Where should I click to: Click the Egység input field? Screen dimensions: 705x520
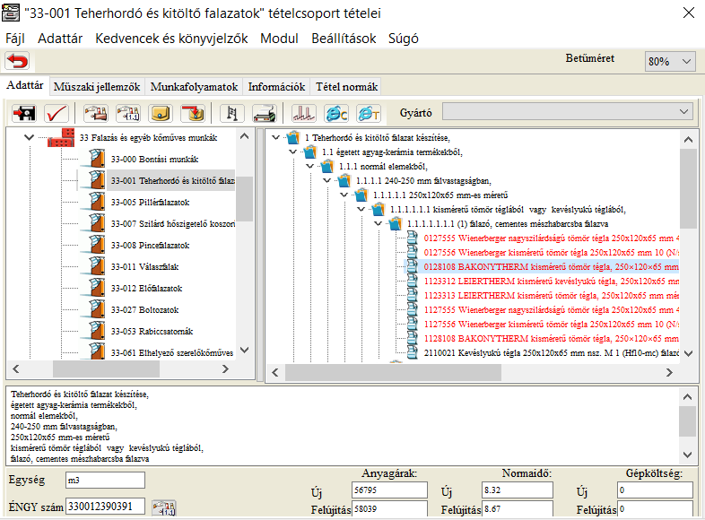[104, 481]
